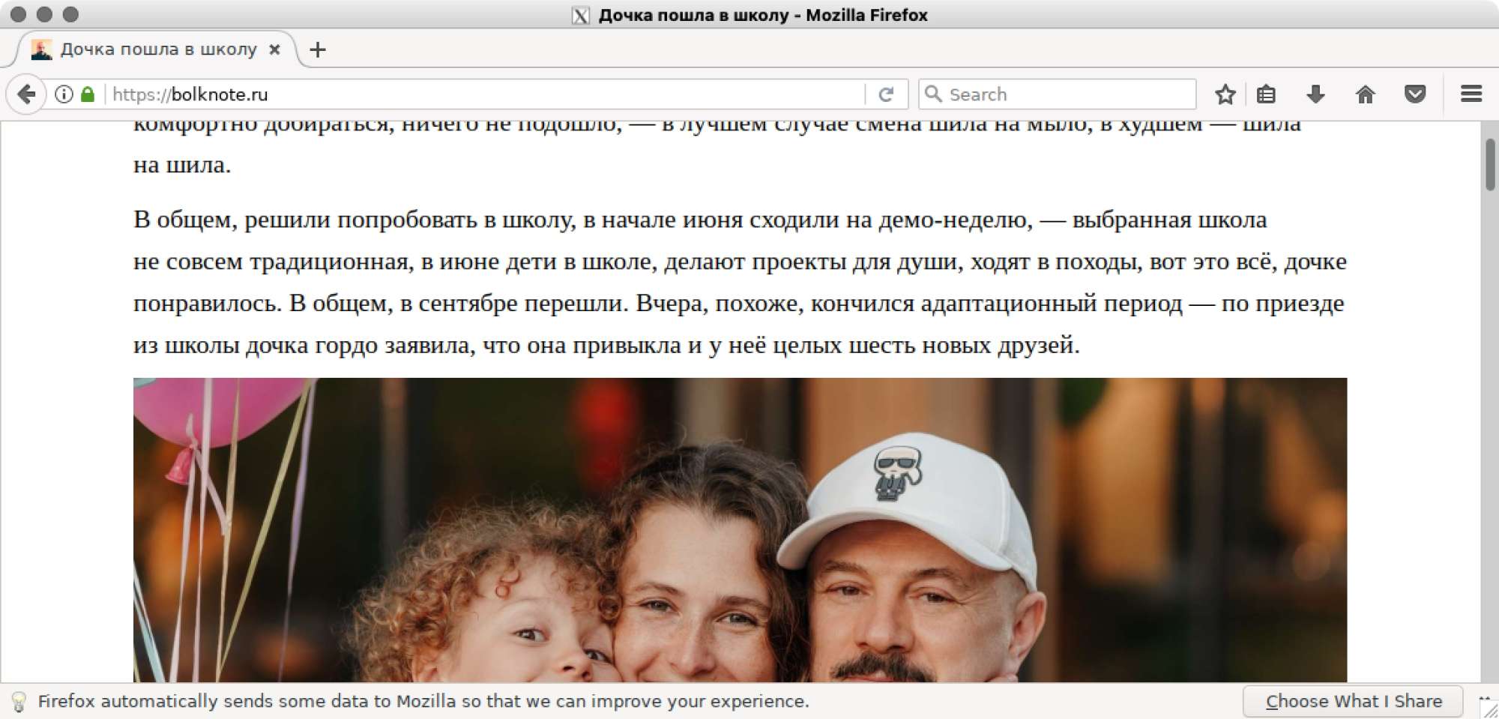Save page to Pocket icon

[x=1415, y=94]
